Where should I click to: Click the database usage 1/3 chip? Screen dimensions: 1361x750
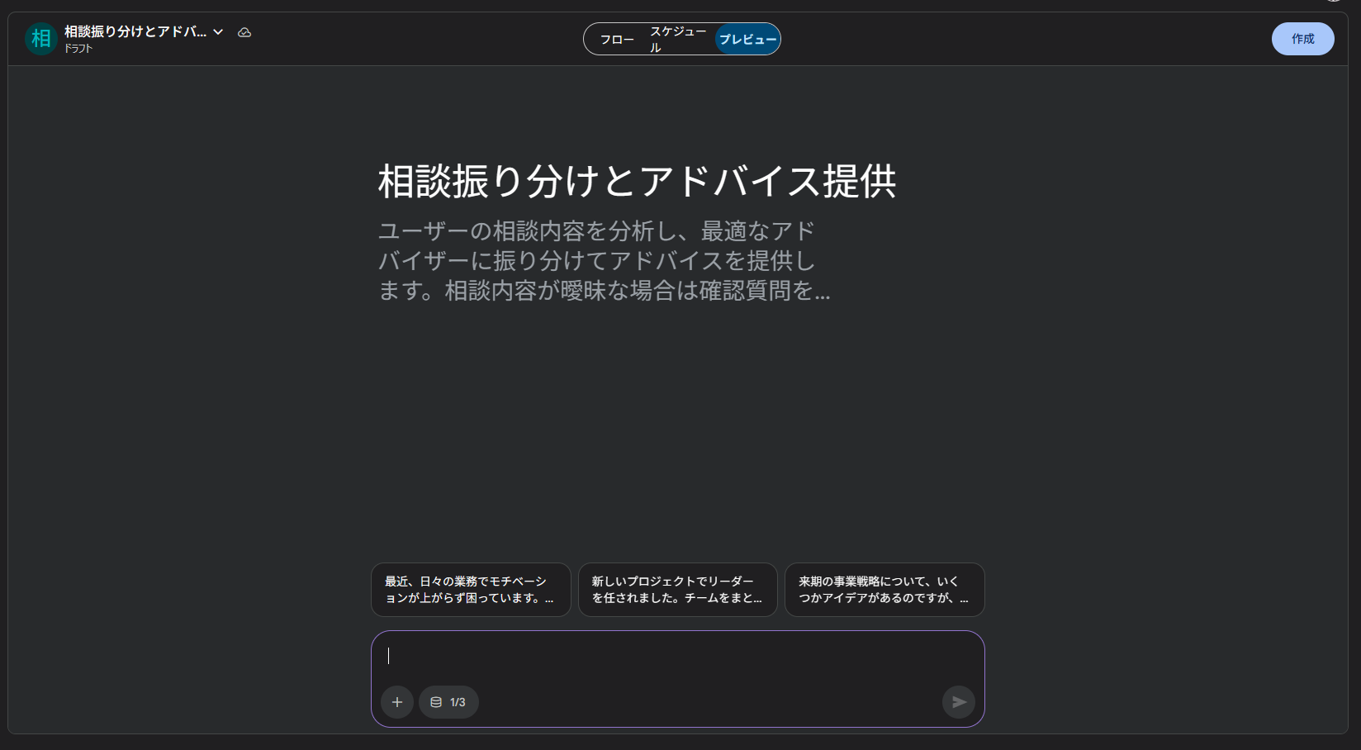point(448,701)
